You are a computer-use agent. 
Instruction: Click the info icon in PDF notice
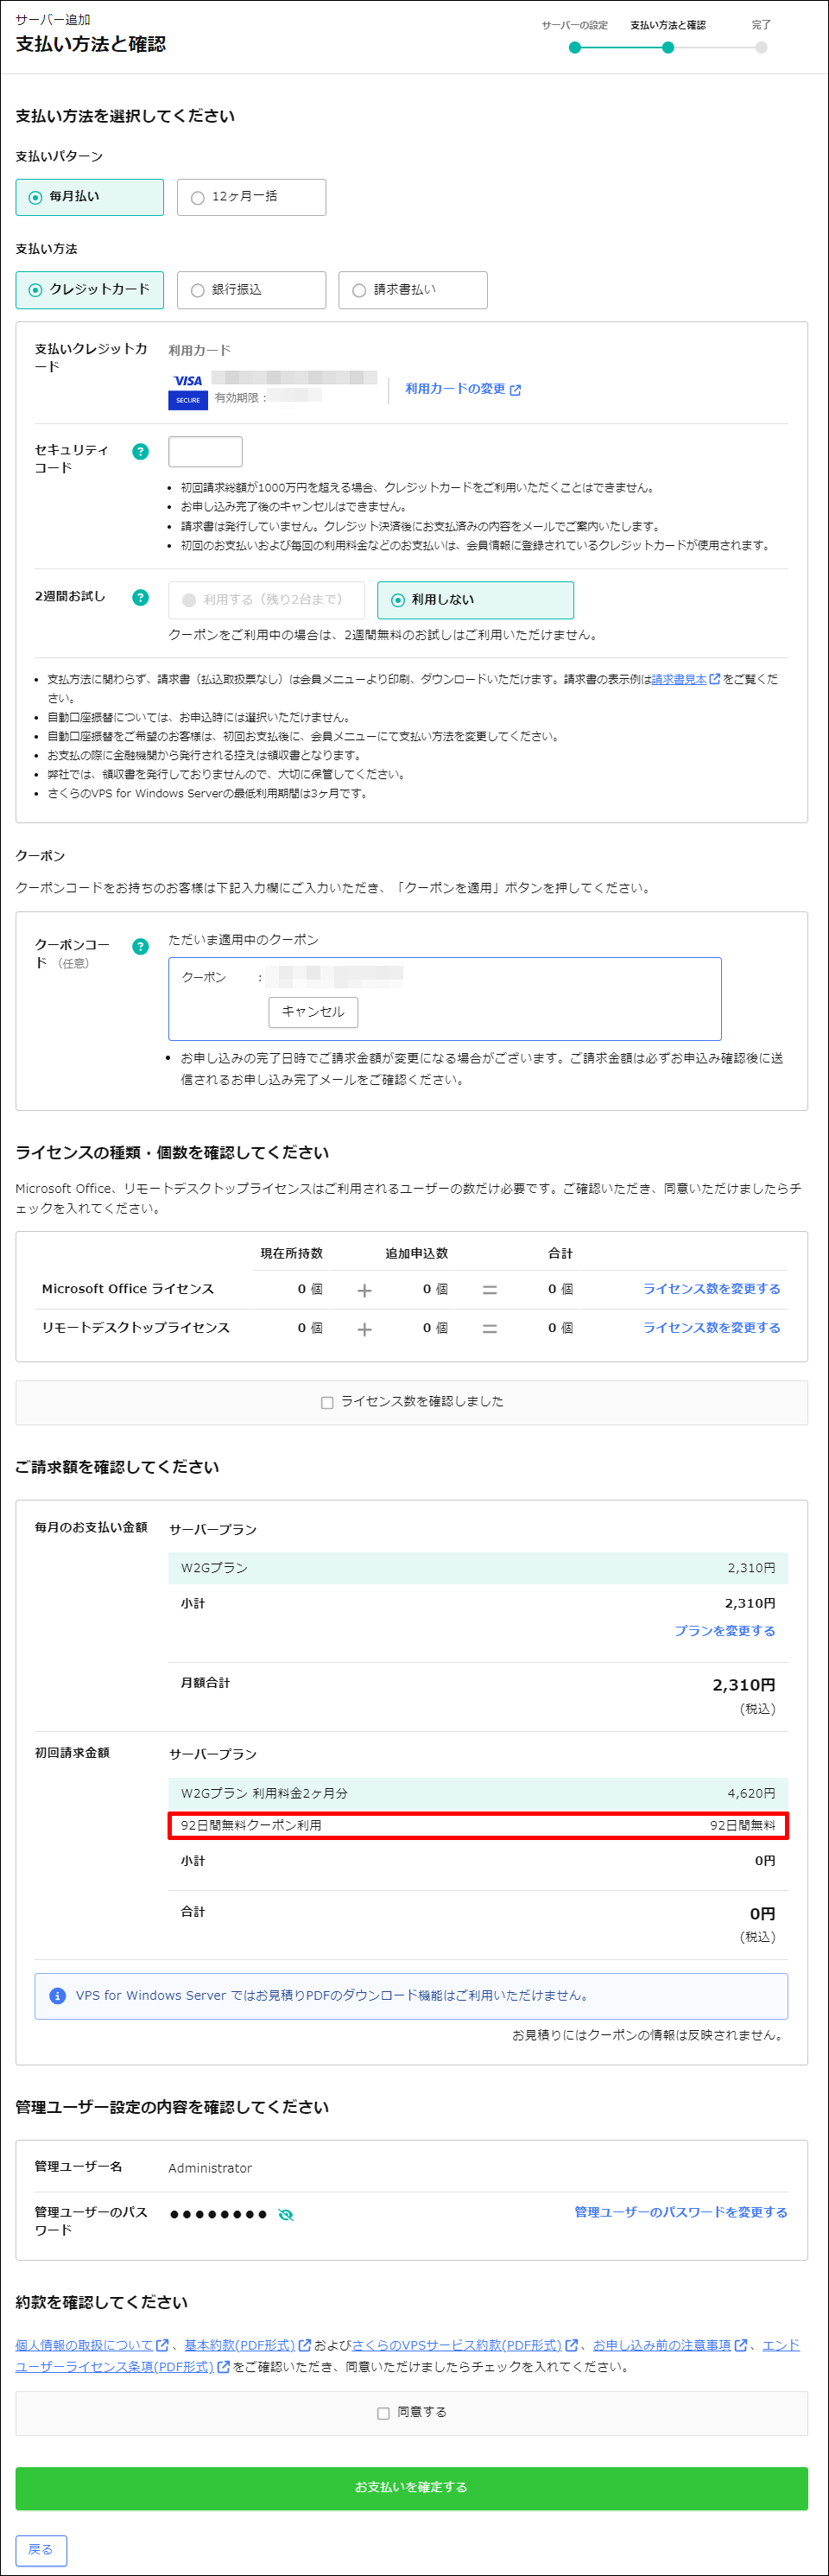pos(57,1995)
